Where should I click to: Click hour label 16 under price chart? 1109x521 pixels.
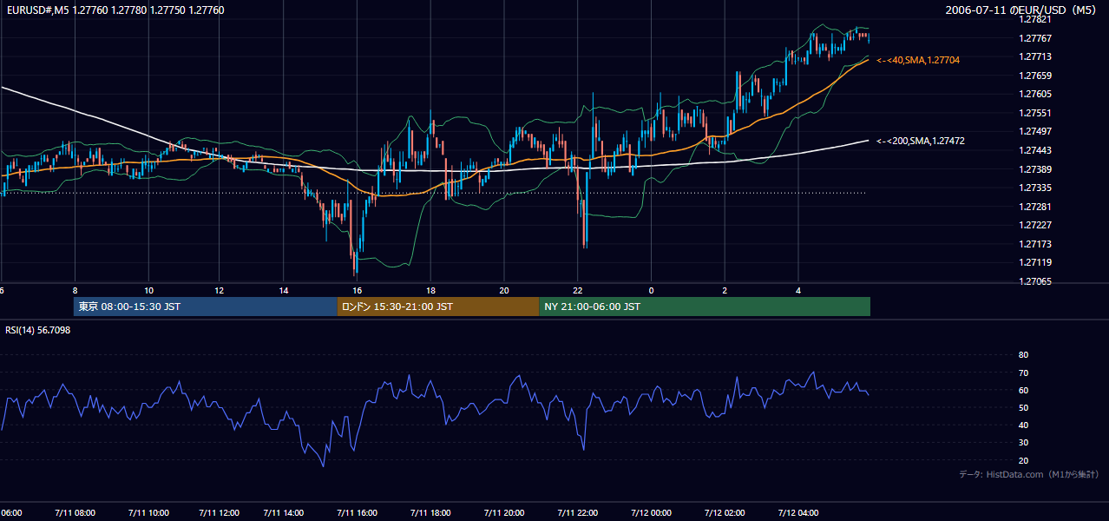357,291
